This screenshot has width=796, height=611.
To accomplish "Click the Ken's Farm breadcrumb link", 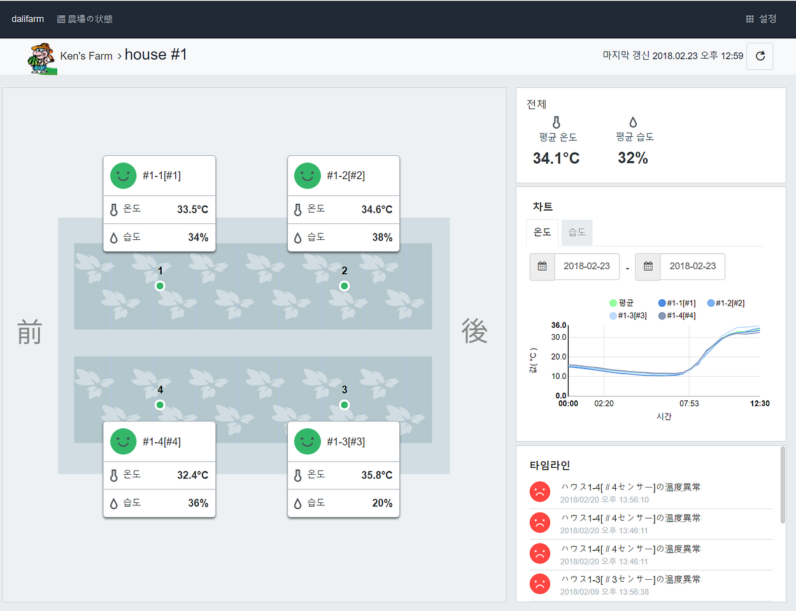I will (86, 56).
